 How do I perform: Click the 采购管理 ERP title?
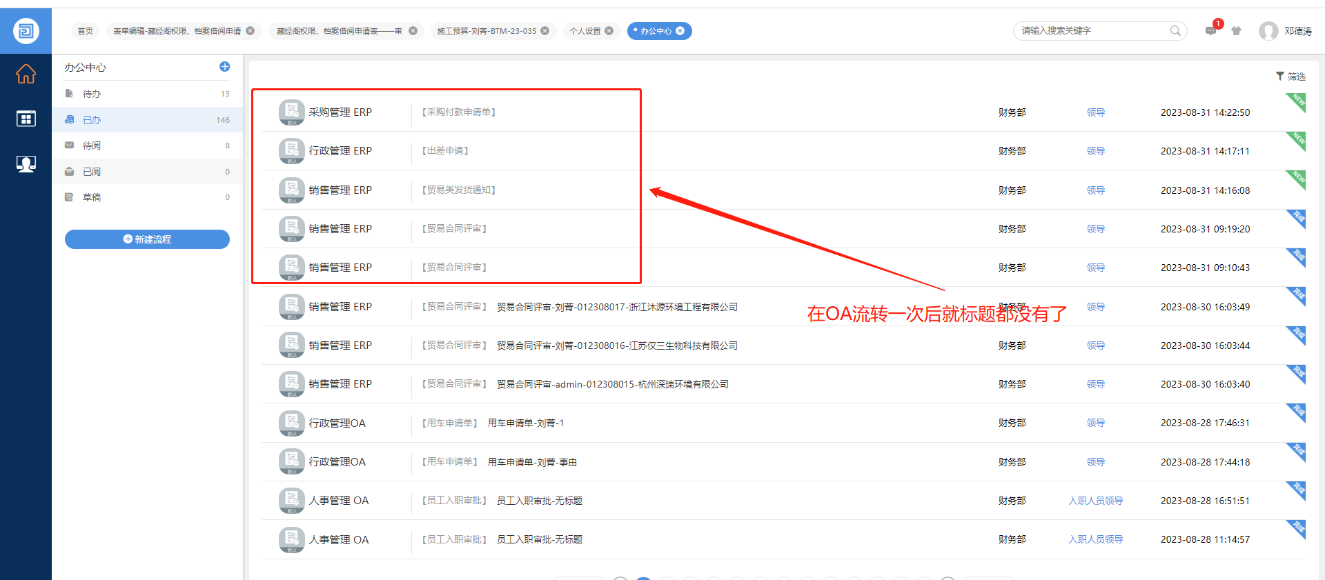[x=340, y=112]
